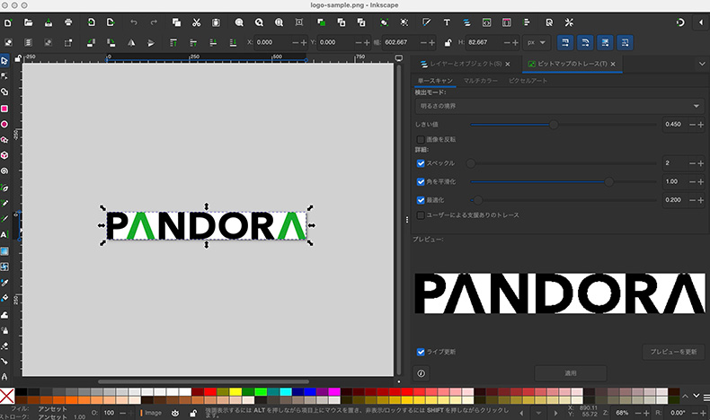Click the circular icon button beside 適用
Image resolution: width=710 pixels, height=420 pixels.
click(x=422, y=373)
